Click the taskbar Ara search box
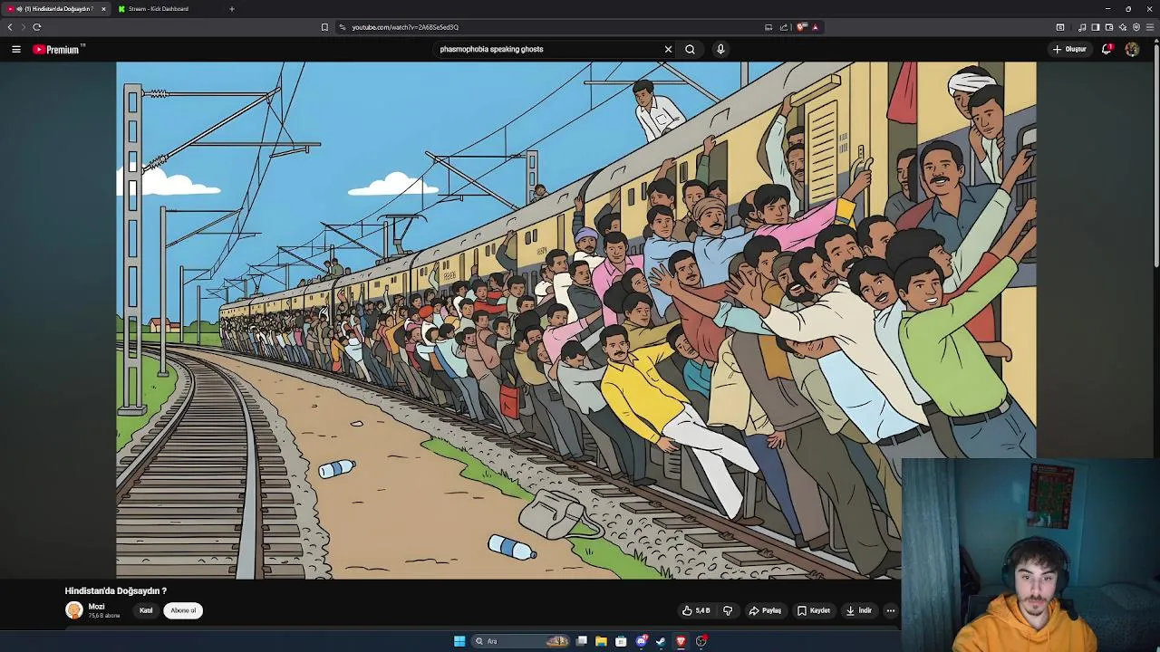Viewport: 1160px width, 652px height. coord(522,641)
